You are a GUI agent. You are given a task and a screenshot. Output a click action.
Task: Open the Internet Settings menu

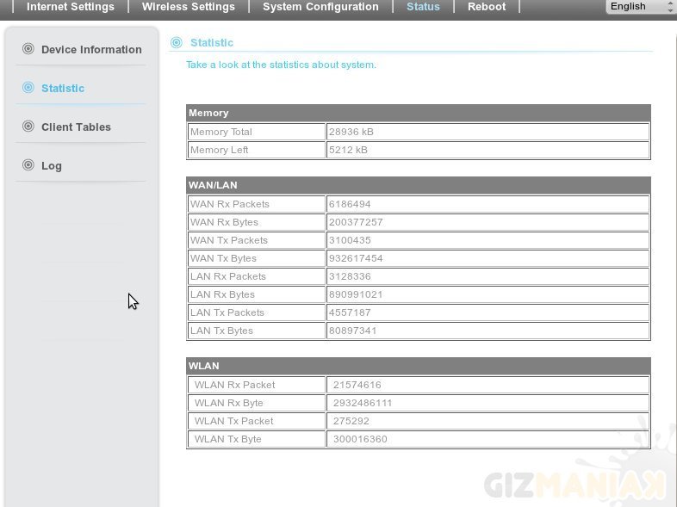click(x=71, y=7)
